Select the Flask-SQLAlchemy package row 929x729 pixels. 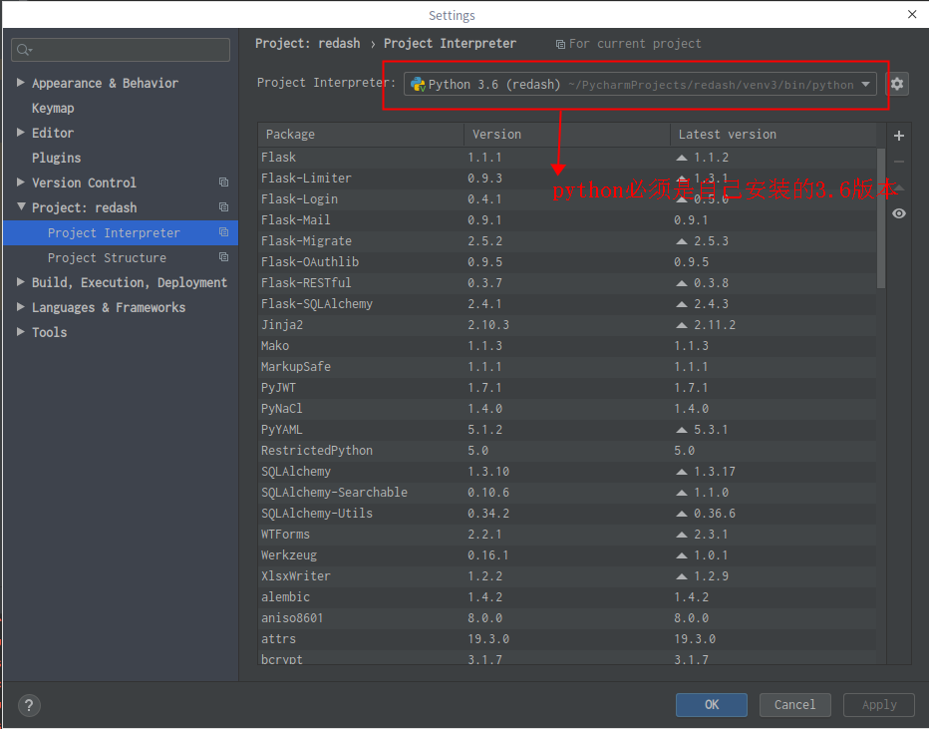399,303
